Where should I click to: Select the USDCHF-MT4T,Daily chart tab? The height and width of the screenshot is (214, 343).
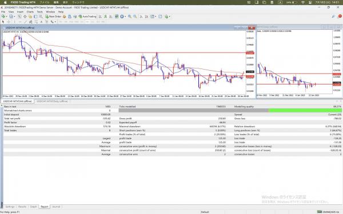[52, 102]
